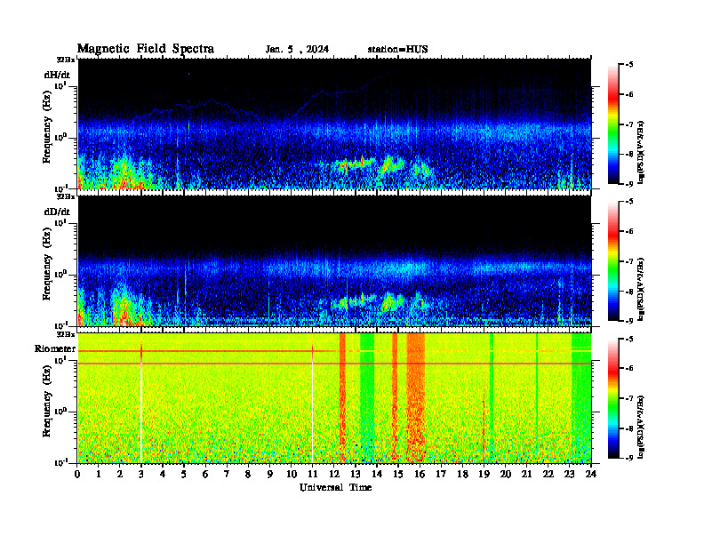Screen dimensions: 704x544
Task: Click the hour 23 tick label on time axis
Action: click(x=570, y=475)
